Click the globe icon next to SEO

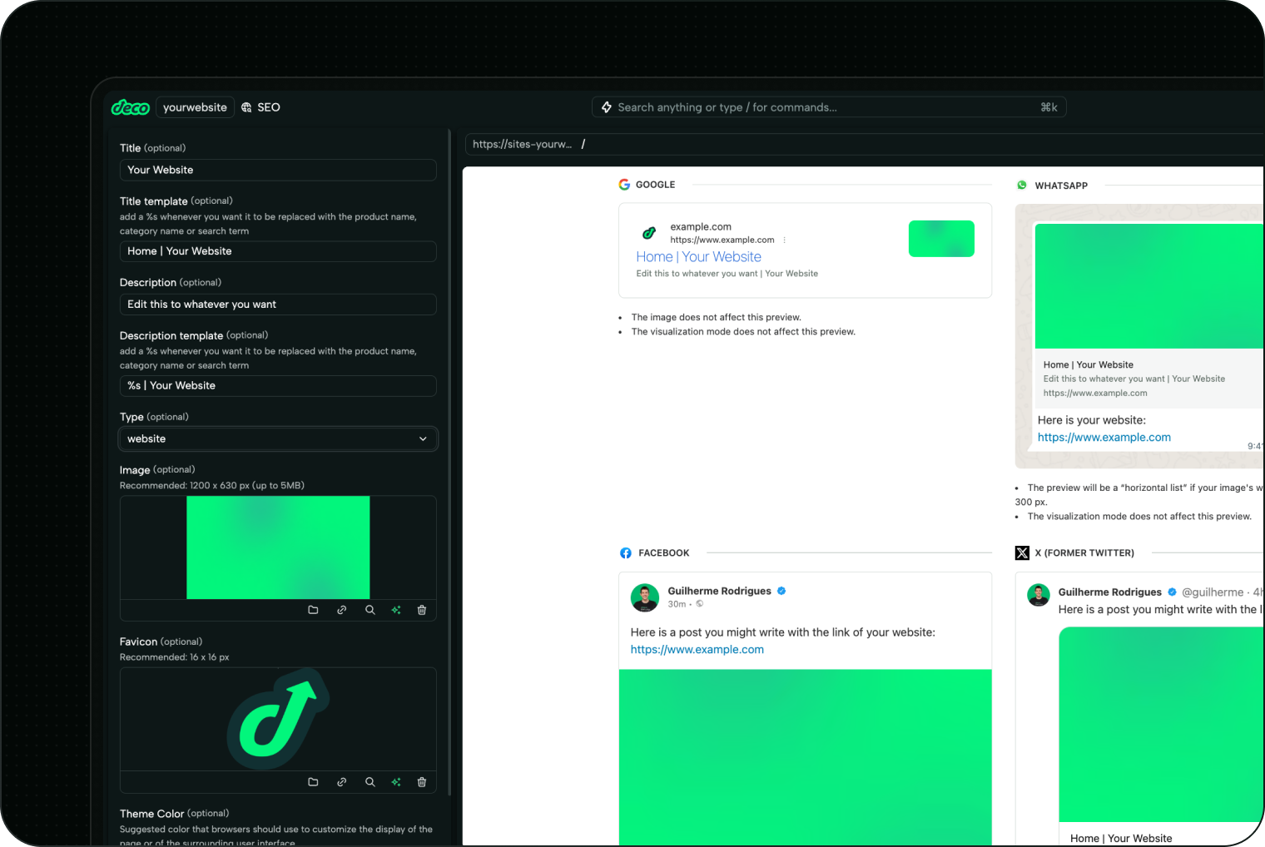click(246, 106)
